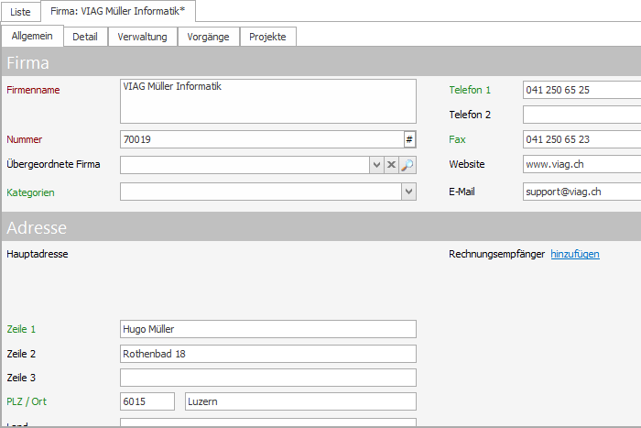The width and height of the screenshot is (641, 428).
Task: Click Zeile 1 field Hugo Müller
Action: point(268,329)
